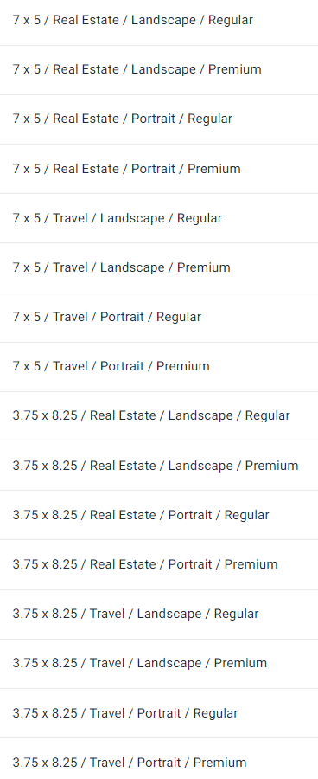Select 7 x 5 Travel Portrait Premium

point(159,367)
